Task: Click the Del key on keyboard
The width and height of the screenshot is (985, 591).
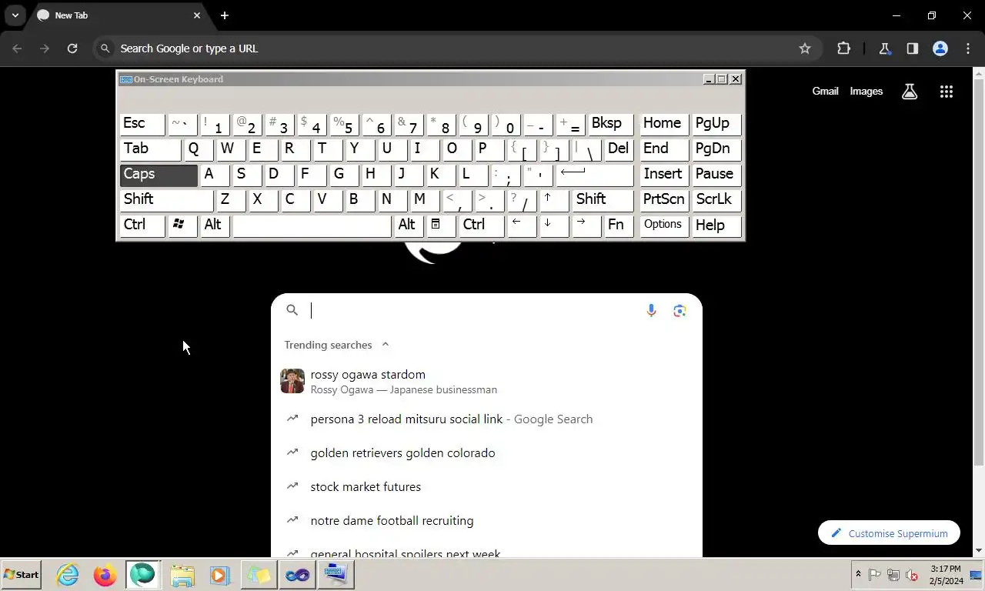Action: [619, 149]
